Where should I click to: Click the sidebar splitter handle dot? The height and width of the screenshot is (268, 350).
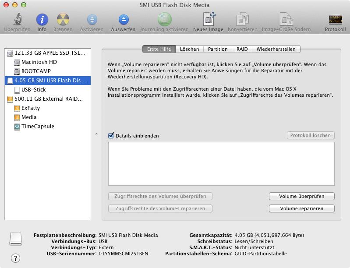point(96,134)
